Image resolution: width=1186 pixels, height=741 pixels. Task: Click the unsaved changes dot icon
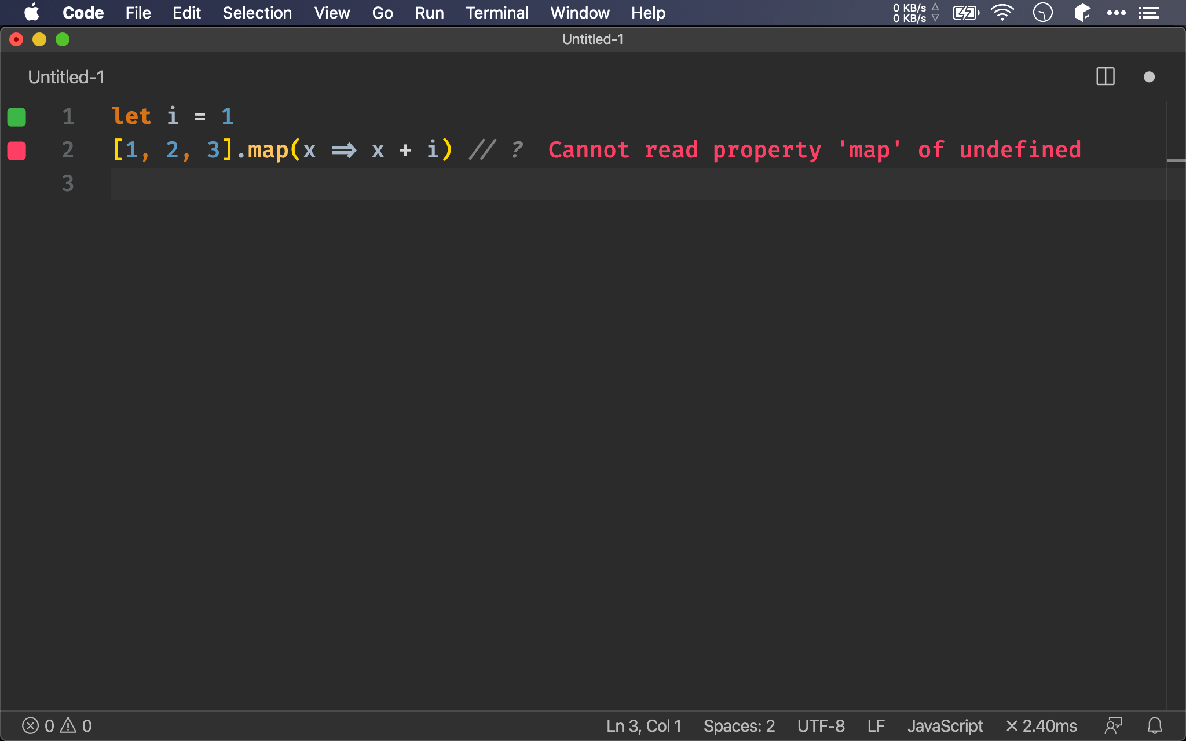pos(1150,76)
